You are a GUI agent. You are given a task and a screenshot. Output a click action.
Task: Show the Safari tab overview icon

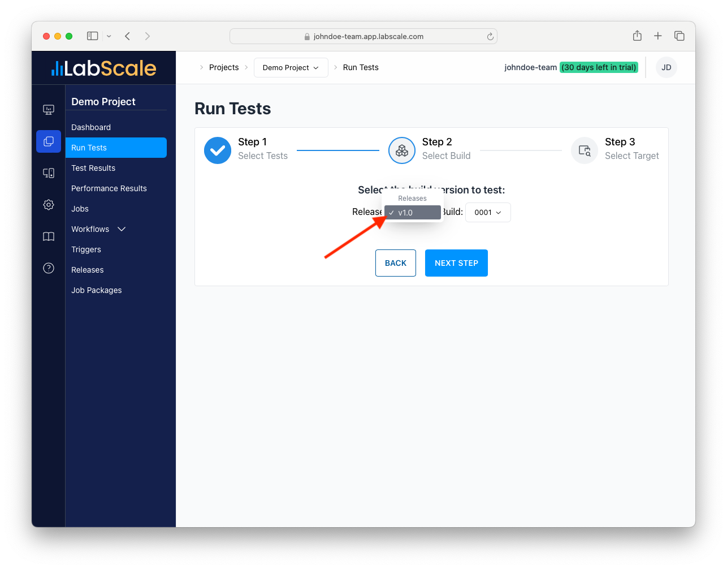[x=680, y=36]
